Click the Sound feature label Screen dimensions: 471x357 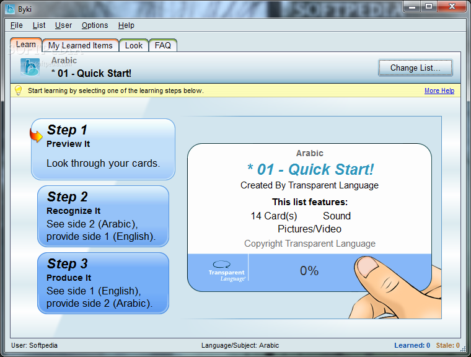click(x=337, y=216)
